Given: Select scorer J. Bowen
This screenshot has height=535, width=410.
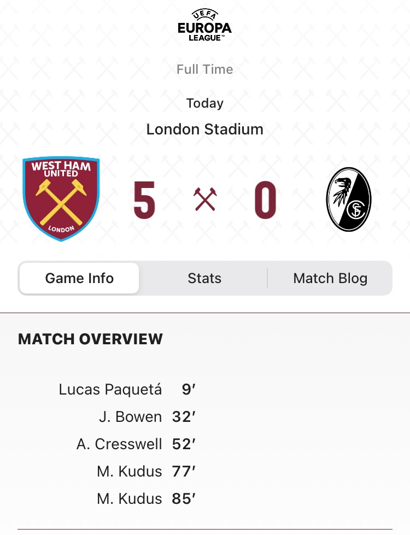Looking at the screenshot, I should (x=131, y=417).
